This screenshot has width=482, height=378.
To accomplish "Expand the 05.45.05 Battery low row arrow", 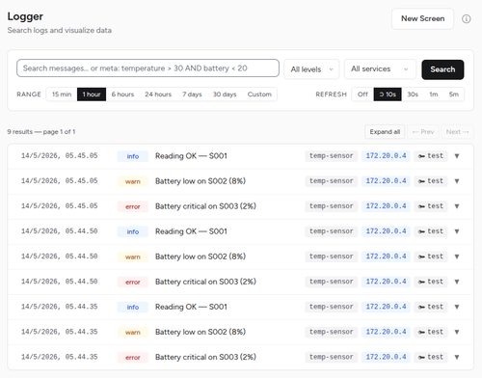I will (x=457, y=181).
